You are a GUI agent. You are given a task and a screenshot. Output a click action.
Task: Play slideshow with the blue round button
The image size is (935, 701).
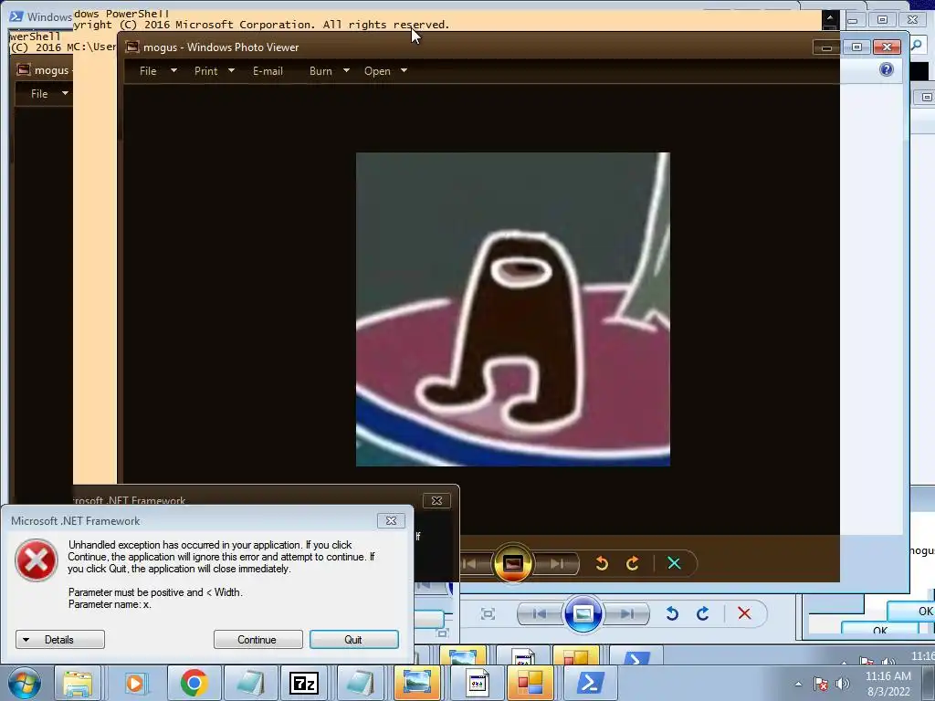[583, 614]
